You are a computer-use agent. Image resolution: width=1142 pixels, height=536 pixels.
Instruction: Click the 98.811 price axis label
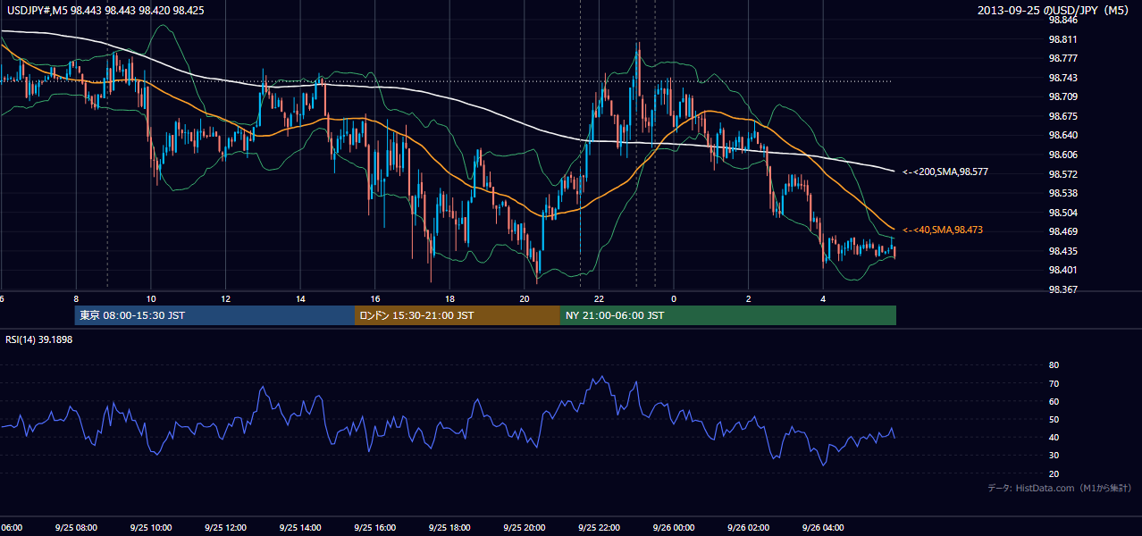click(x=1062, y=39)
